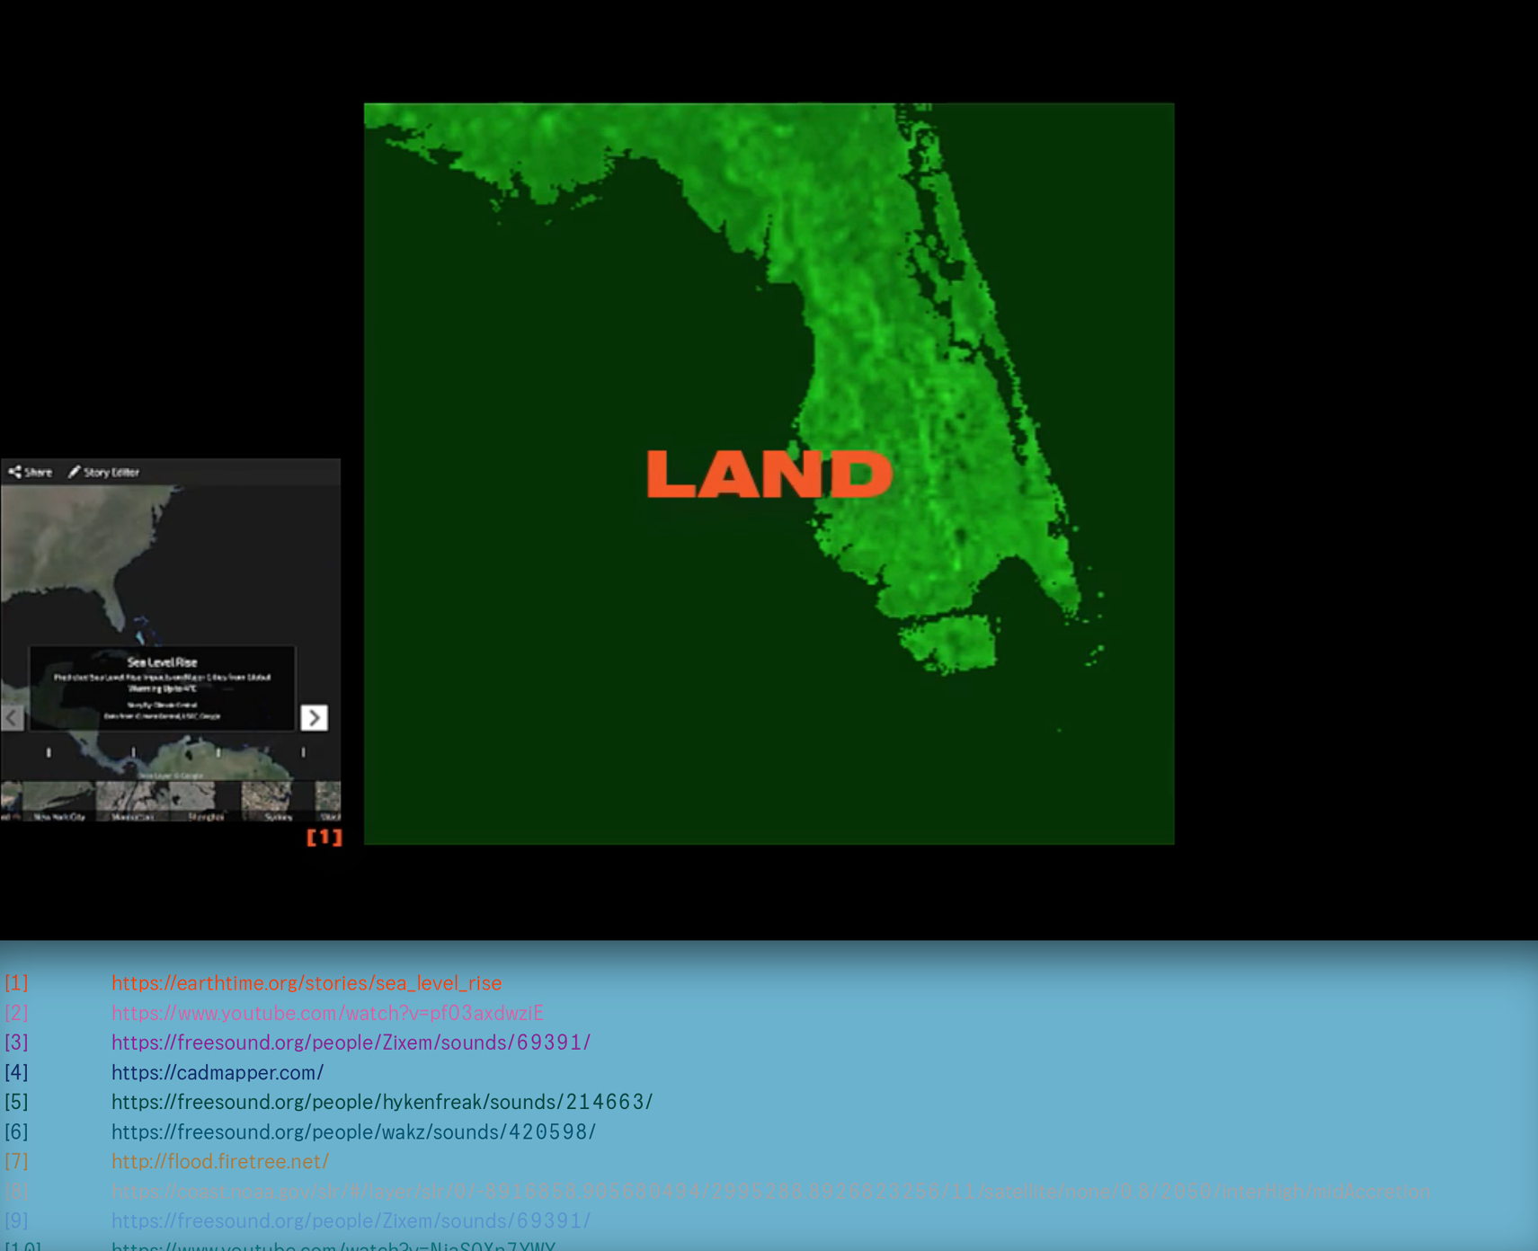Click the Florida pixel map image

769,474
